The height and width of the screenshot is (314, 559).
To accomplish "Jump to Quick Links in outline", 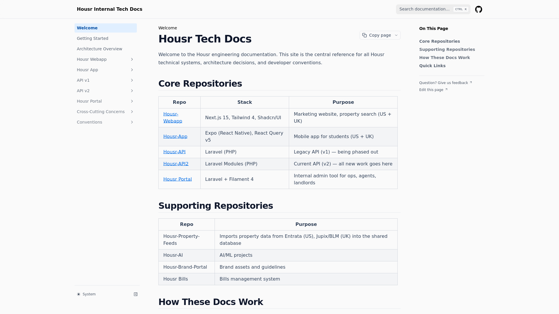I will 432,66.
